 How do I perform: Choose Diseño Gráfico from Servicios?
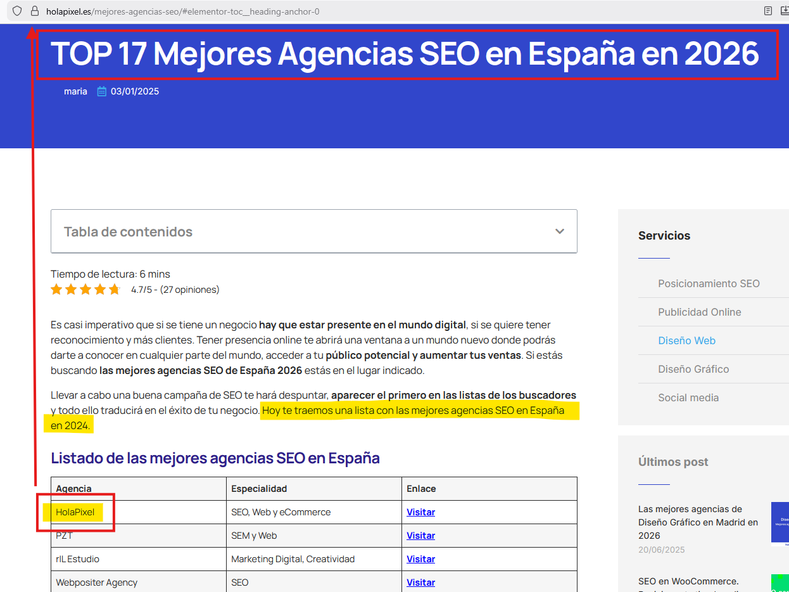(x=693, y=369)
